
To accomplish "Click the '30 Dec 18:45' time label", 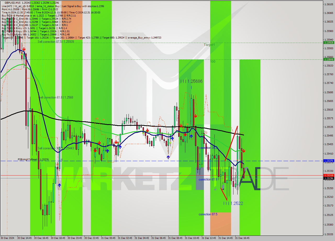I will tap(58, 238).
